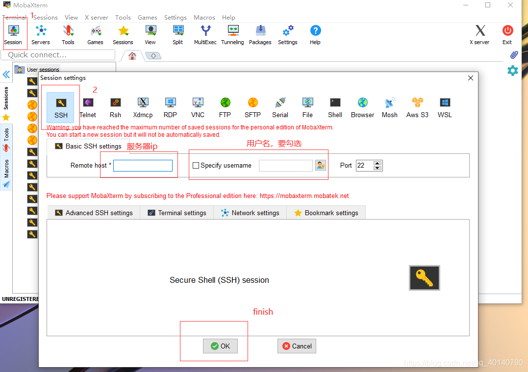
Task: Select the Macros vertical sidebar tab
Action: [x=6, y=173]
